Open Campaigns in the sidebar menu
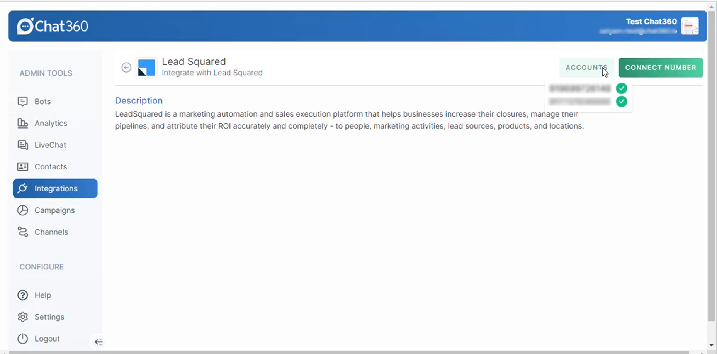Viewport: 717px width, 354px height. pos(55,210)
